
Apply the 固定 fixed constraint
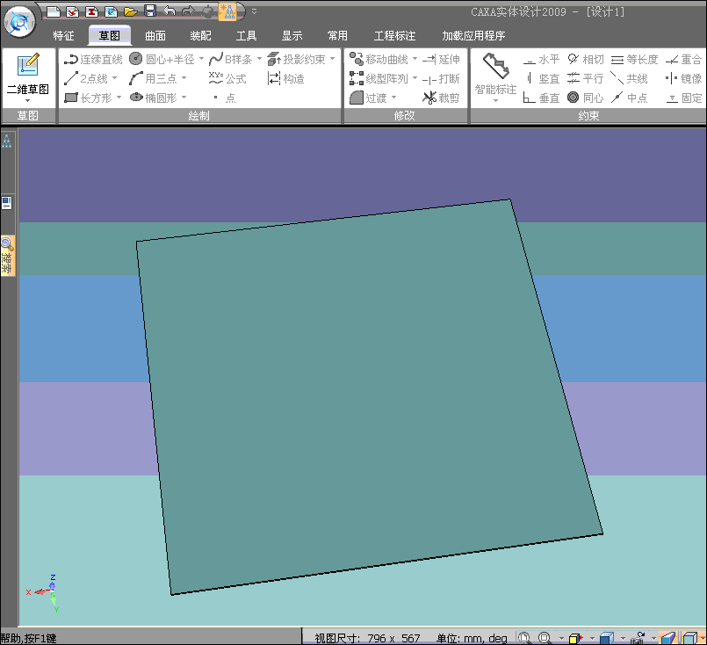pos(683,98)
